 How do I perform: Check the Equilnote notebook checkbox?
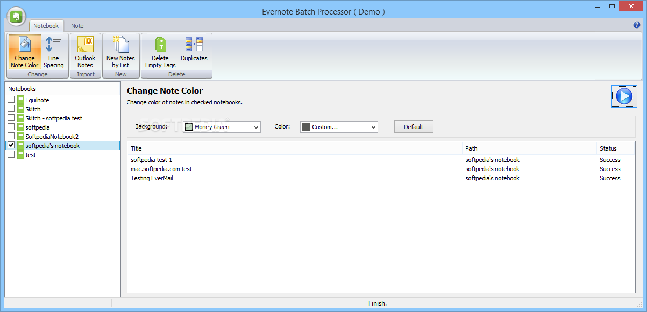pos(11,100)
